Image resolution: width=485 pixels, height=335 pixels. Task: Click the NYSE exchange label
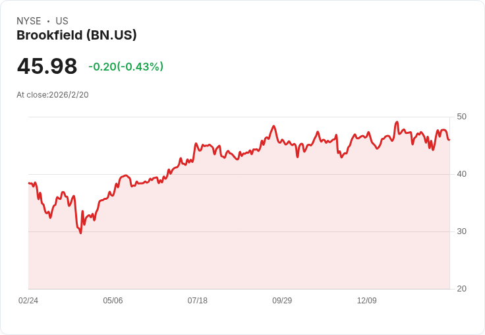click(x=28, y=21)
